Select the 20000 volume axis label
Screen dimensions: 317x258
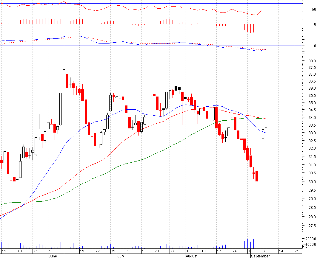click(x=311, y=239)
